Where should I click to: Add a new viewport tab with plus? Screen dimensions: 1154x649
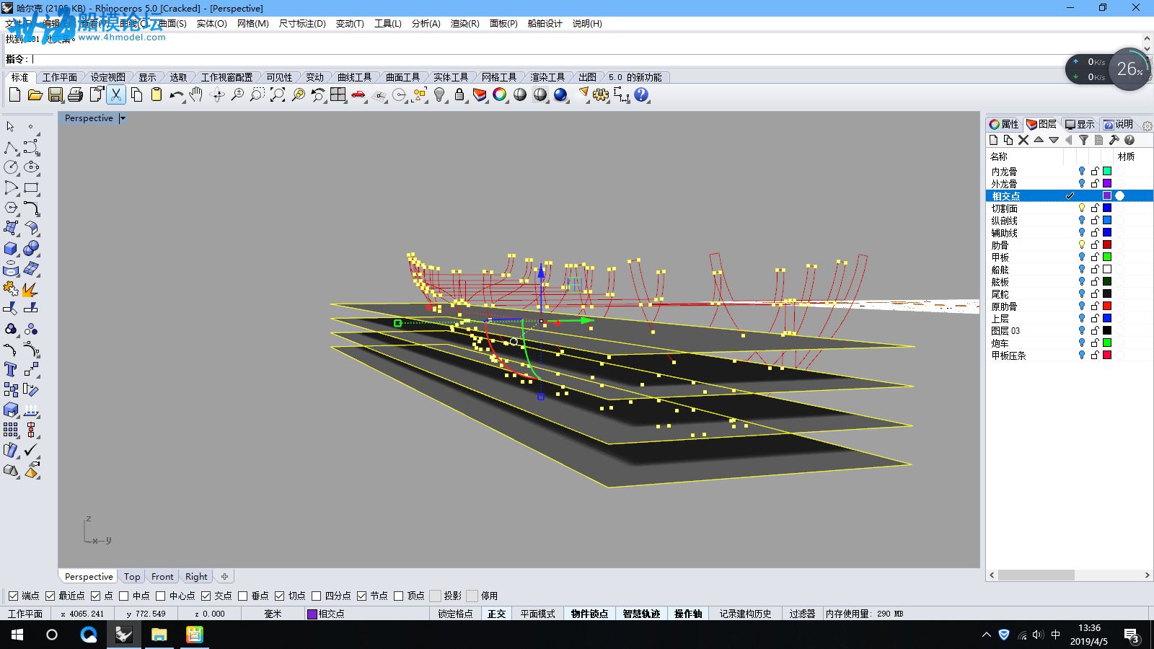(224, 577)
